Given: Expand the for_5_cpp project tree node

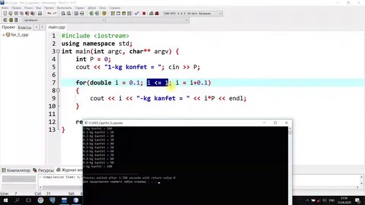Looking at the screenshot, I should 3,35.
